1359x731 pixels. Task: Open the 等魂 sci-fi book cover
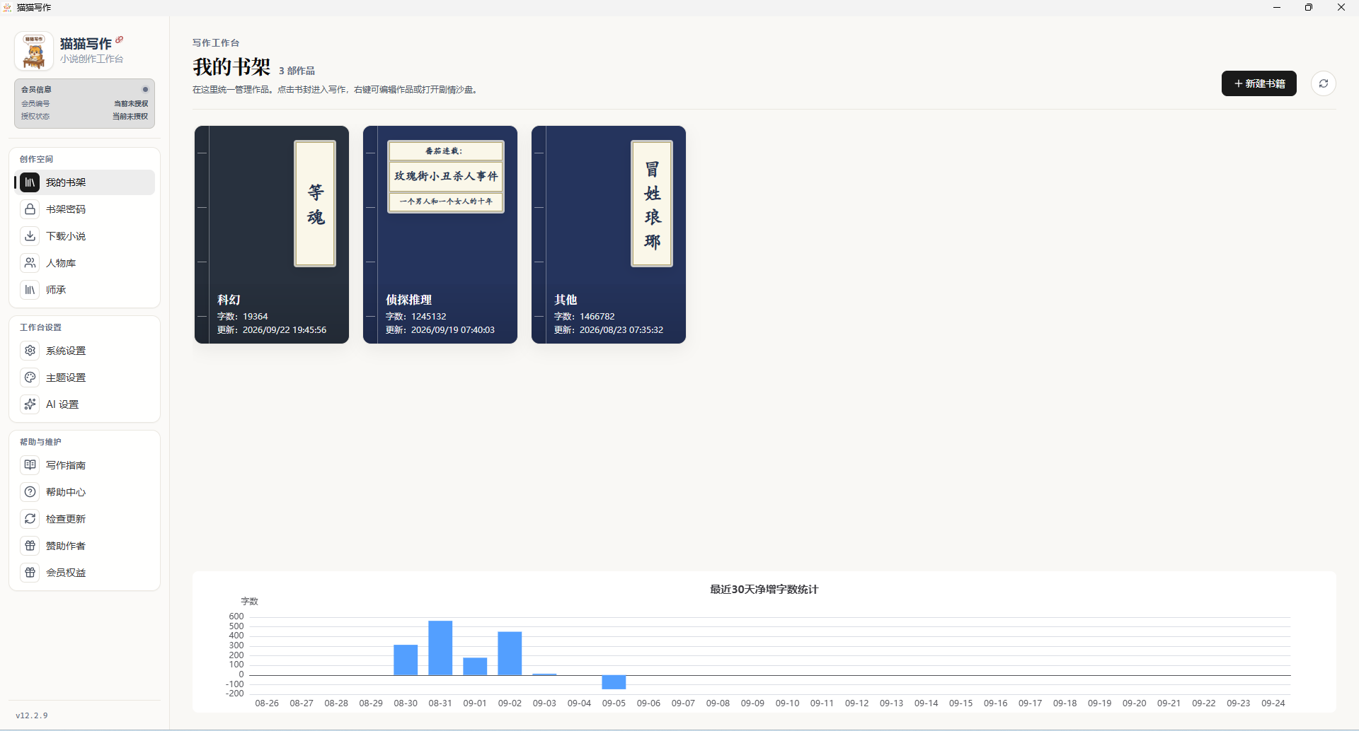(x=272, y=235)
